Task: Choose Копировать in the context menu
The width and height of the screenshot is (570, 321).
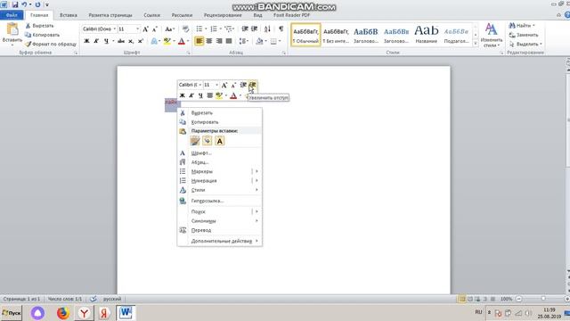Action: (x=220, y=122)
